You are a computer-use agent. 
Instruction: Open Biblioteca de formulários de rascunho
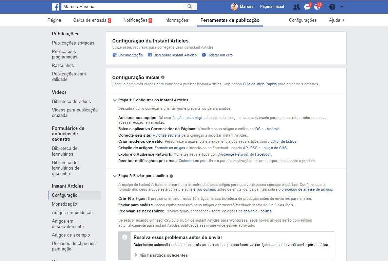(x=65, y=168)
